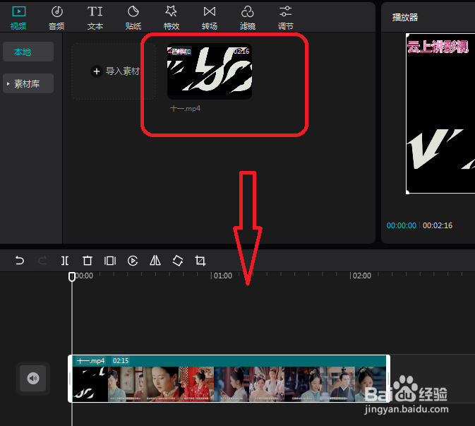Click the 播放器 player panel title

click(x=405, y=17)
